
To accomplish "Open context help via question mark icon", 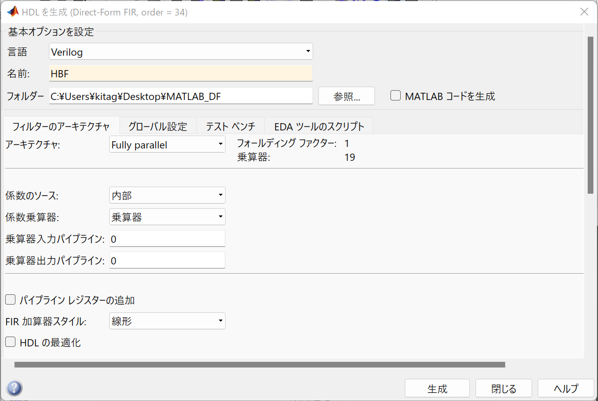I will (x=14, y=388).
